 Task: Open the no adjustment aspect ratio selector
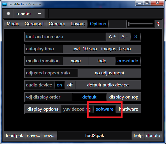[109, 73]
